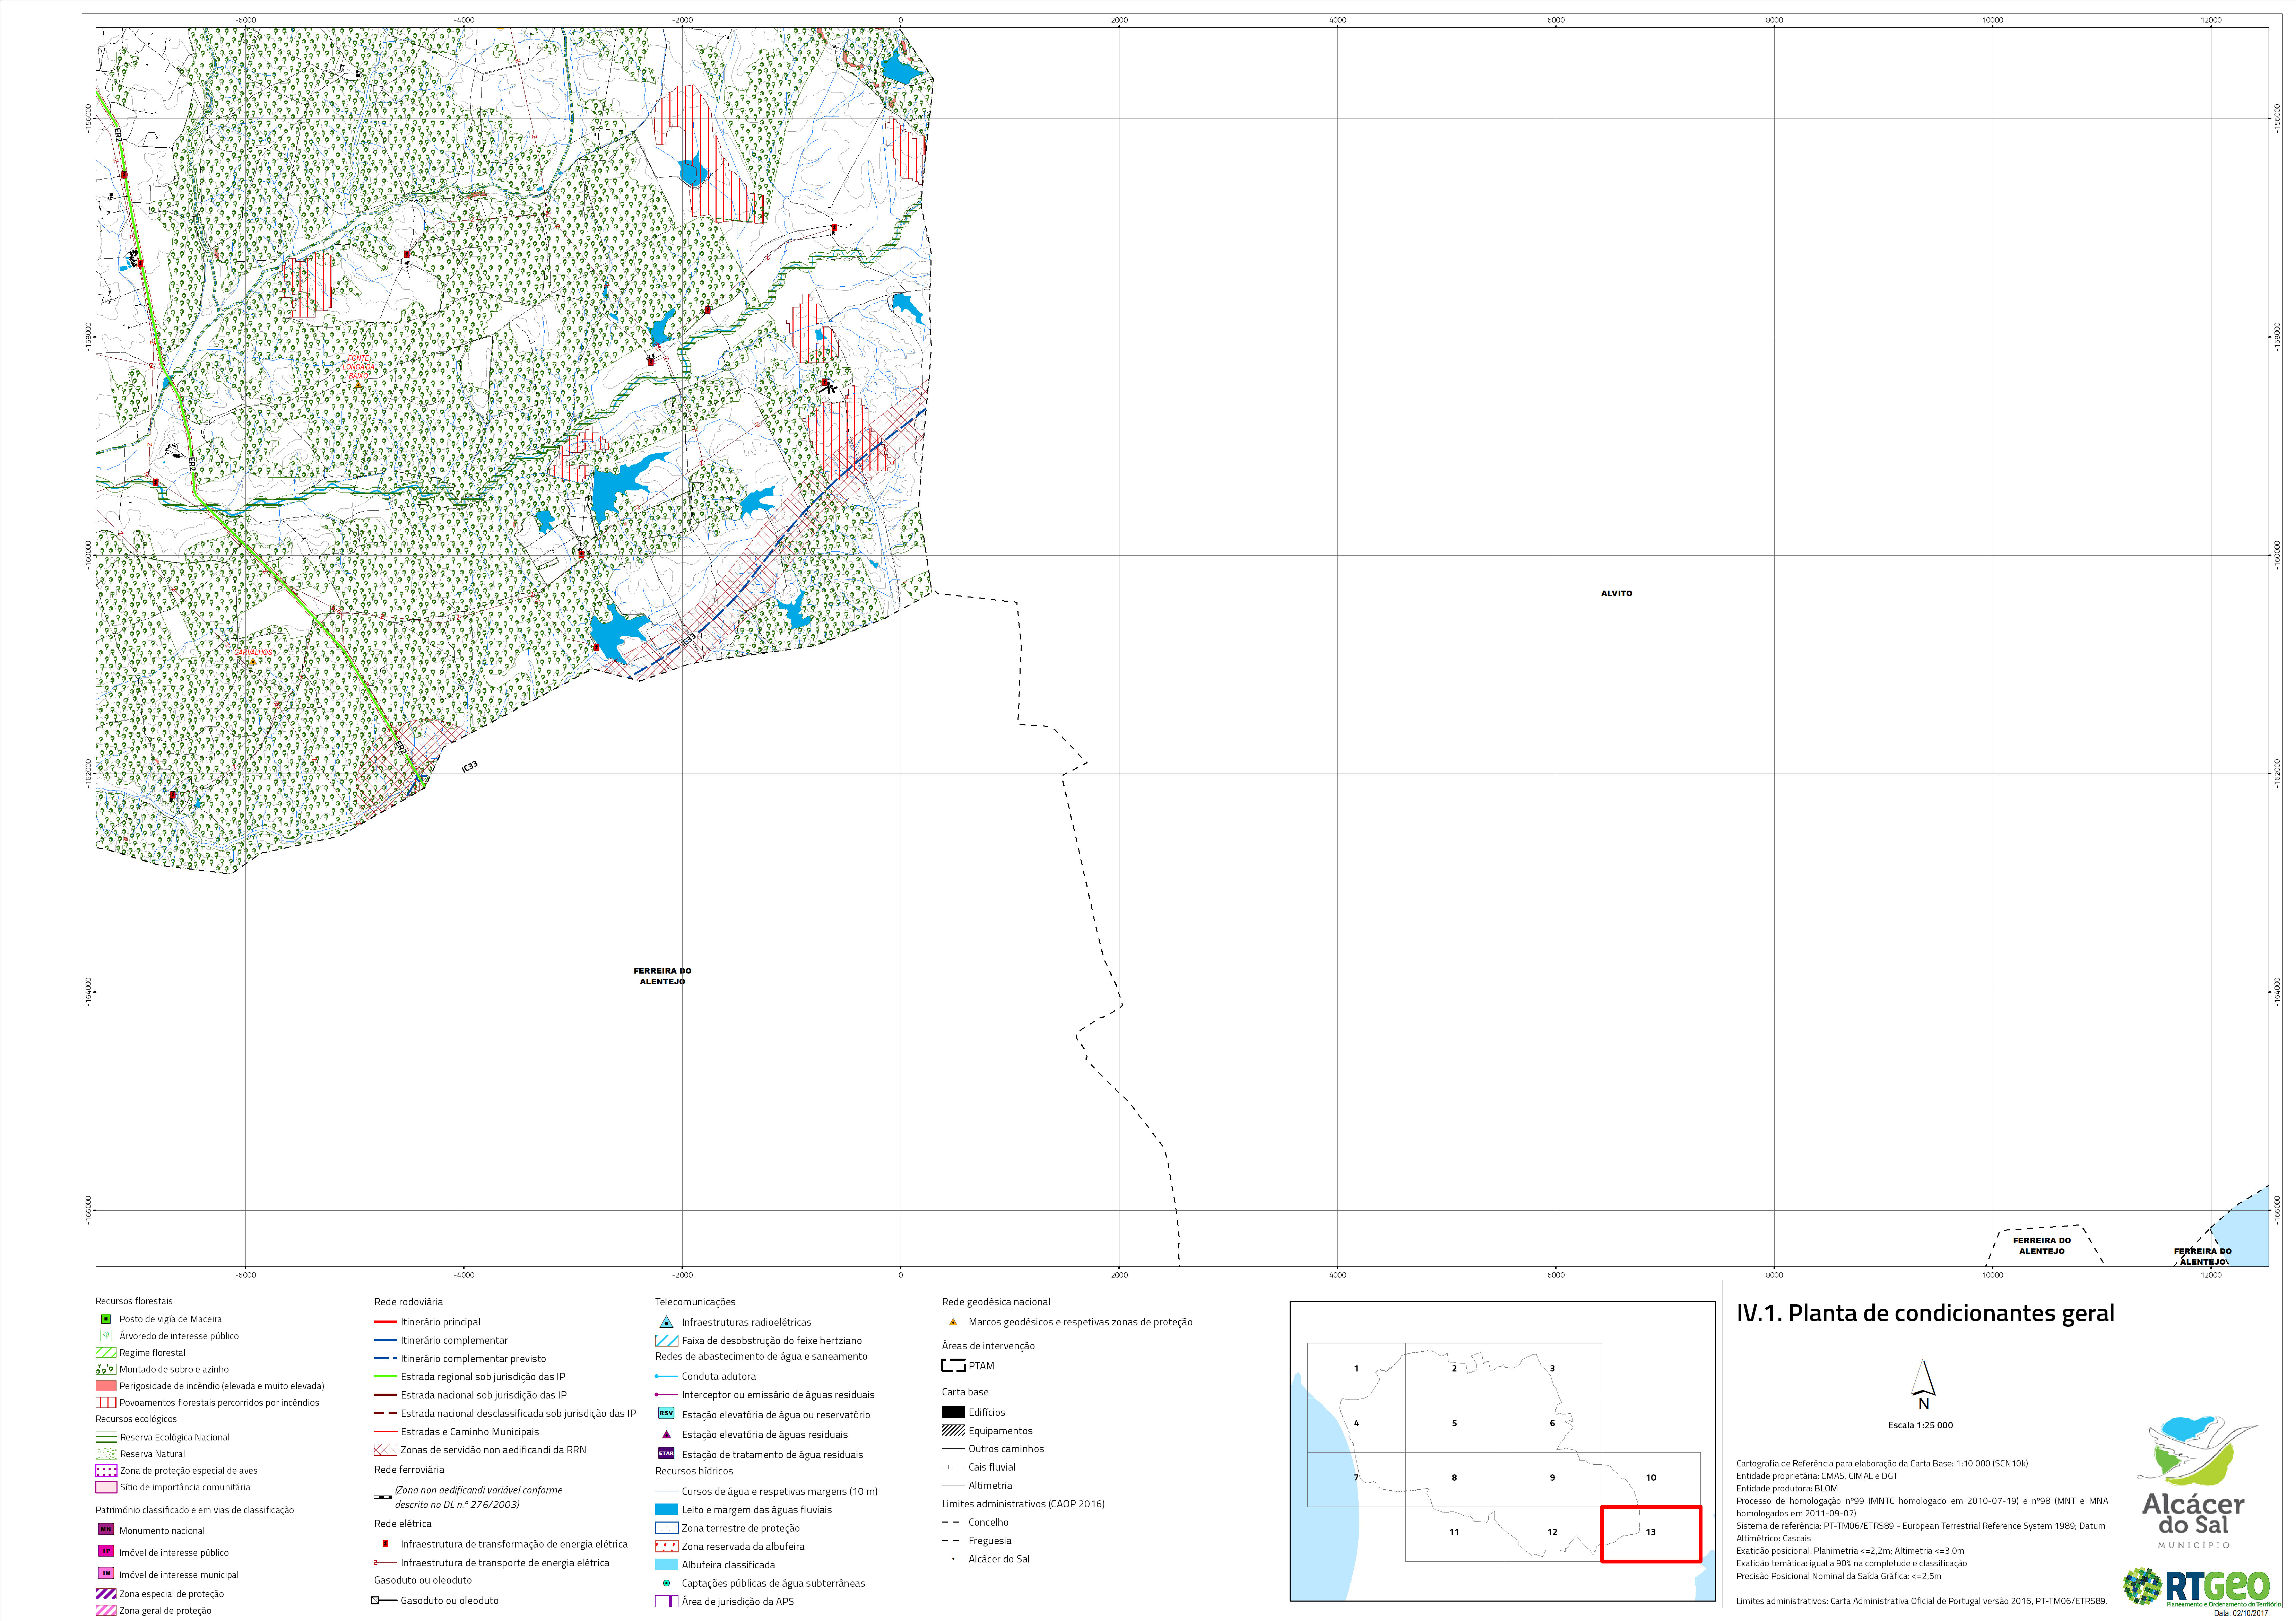The image size is (2296, 1621).
Task: Click the Itinerário principal red line symbol
Action: tap(385, 1322)
